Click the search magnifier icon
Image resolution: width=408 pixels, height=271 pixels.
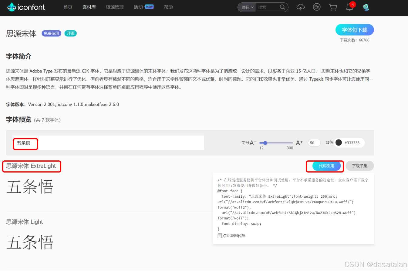282,7
